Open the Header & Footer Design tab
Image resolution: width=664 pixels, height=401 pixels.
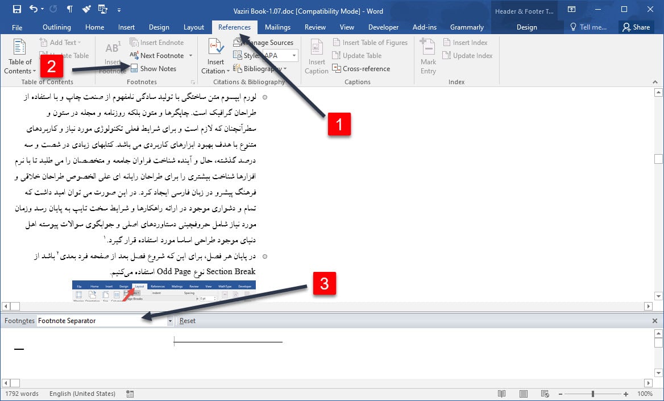[x=527, y=27]
